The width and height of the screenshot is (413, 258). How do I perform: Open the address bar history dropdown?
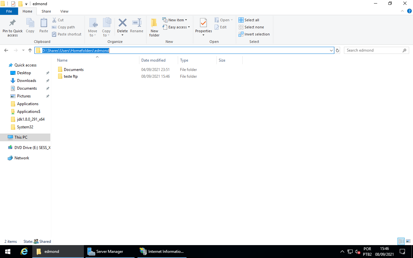pyautogui.click(x=331, y=50)
